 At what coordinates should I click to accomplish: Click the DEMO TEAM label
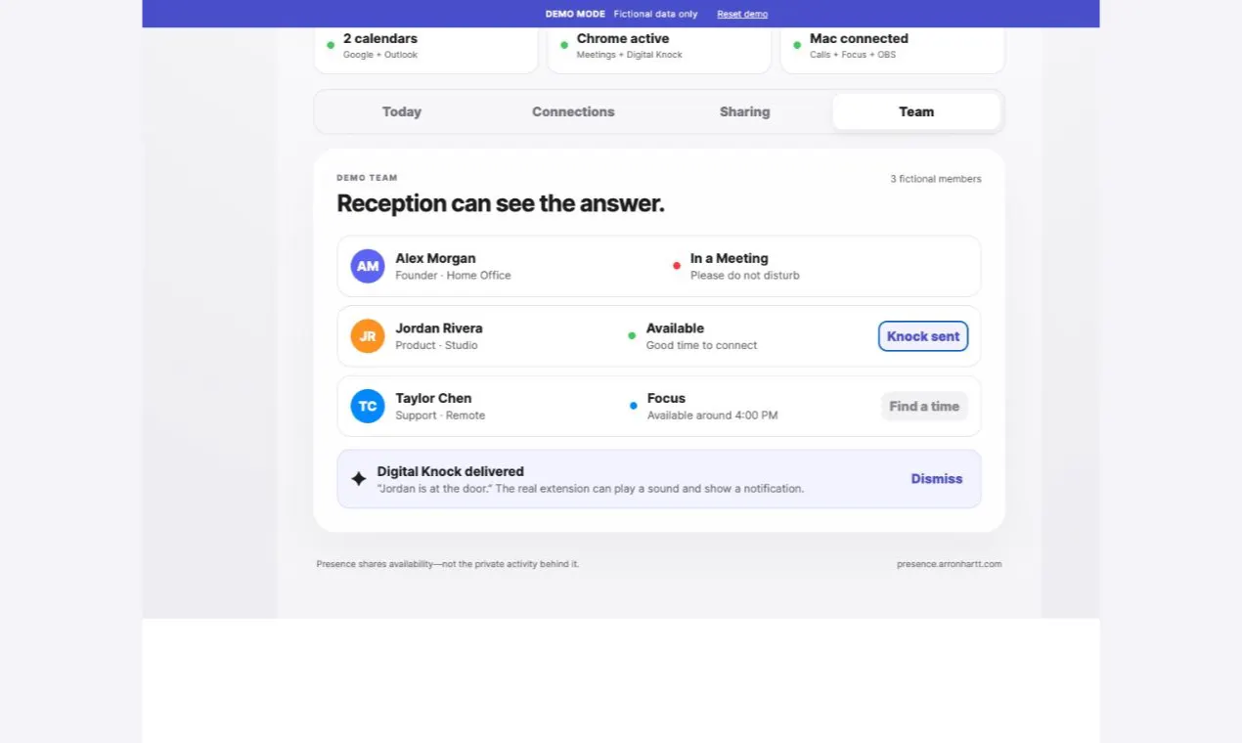[367, 178]
